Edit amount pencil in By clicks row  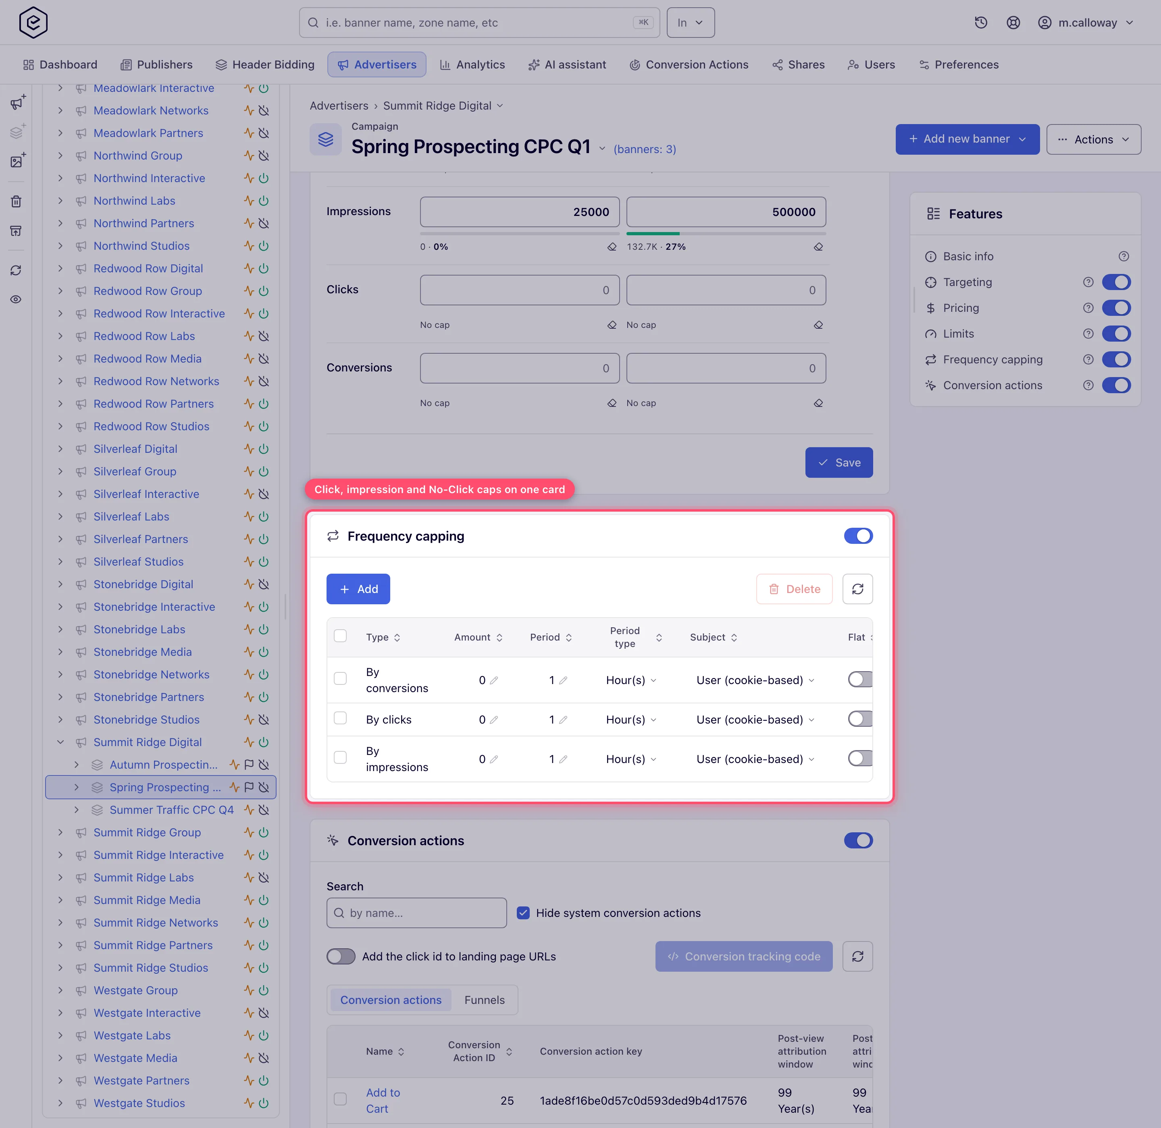click(494, 720)
